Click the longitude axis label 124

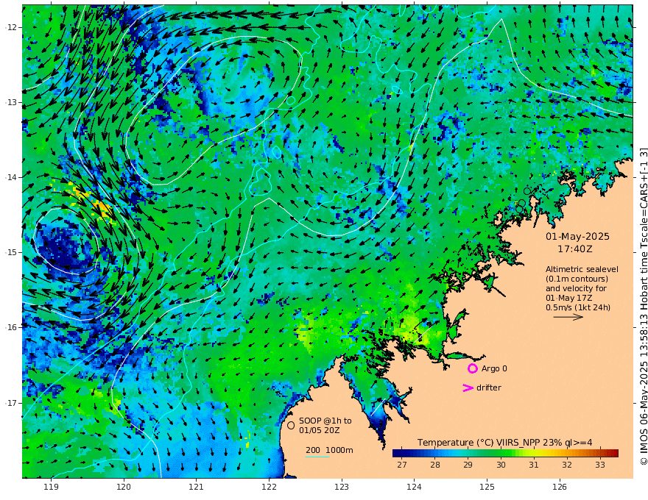click(x=414, y=488)
